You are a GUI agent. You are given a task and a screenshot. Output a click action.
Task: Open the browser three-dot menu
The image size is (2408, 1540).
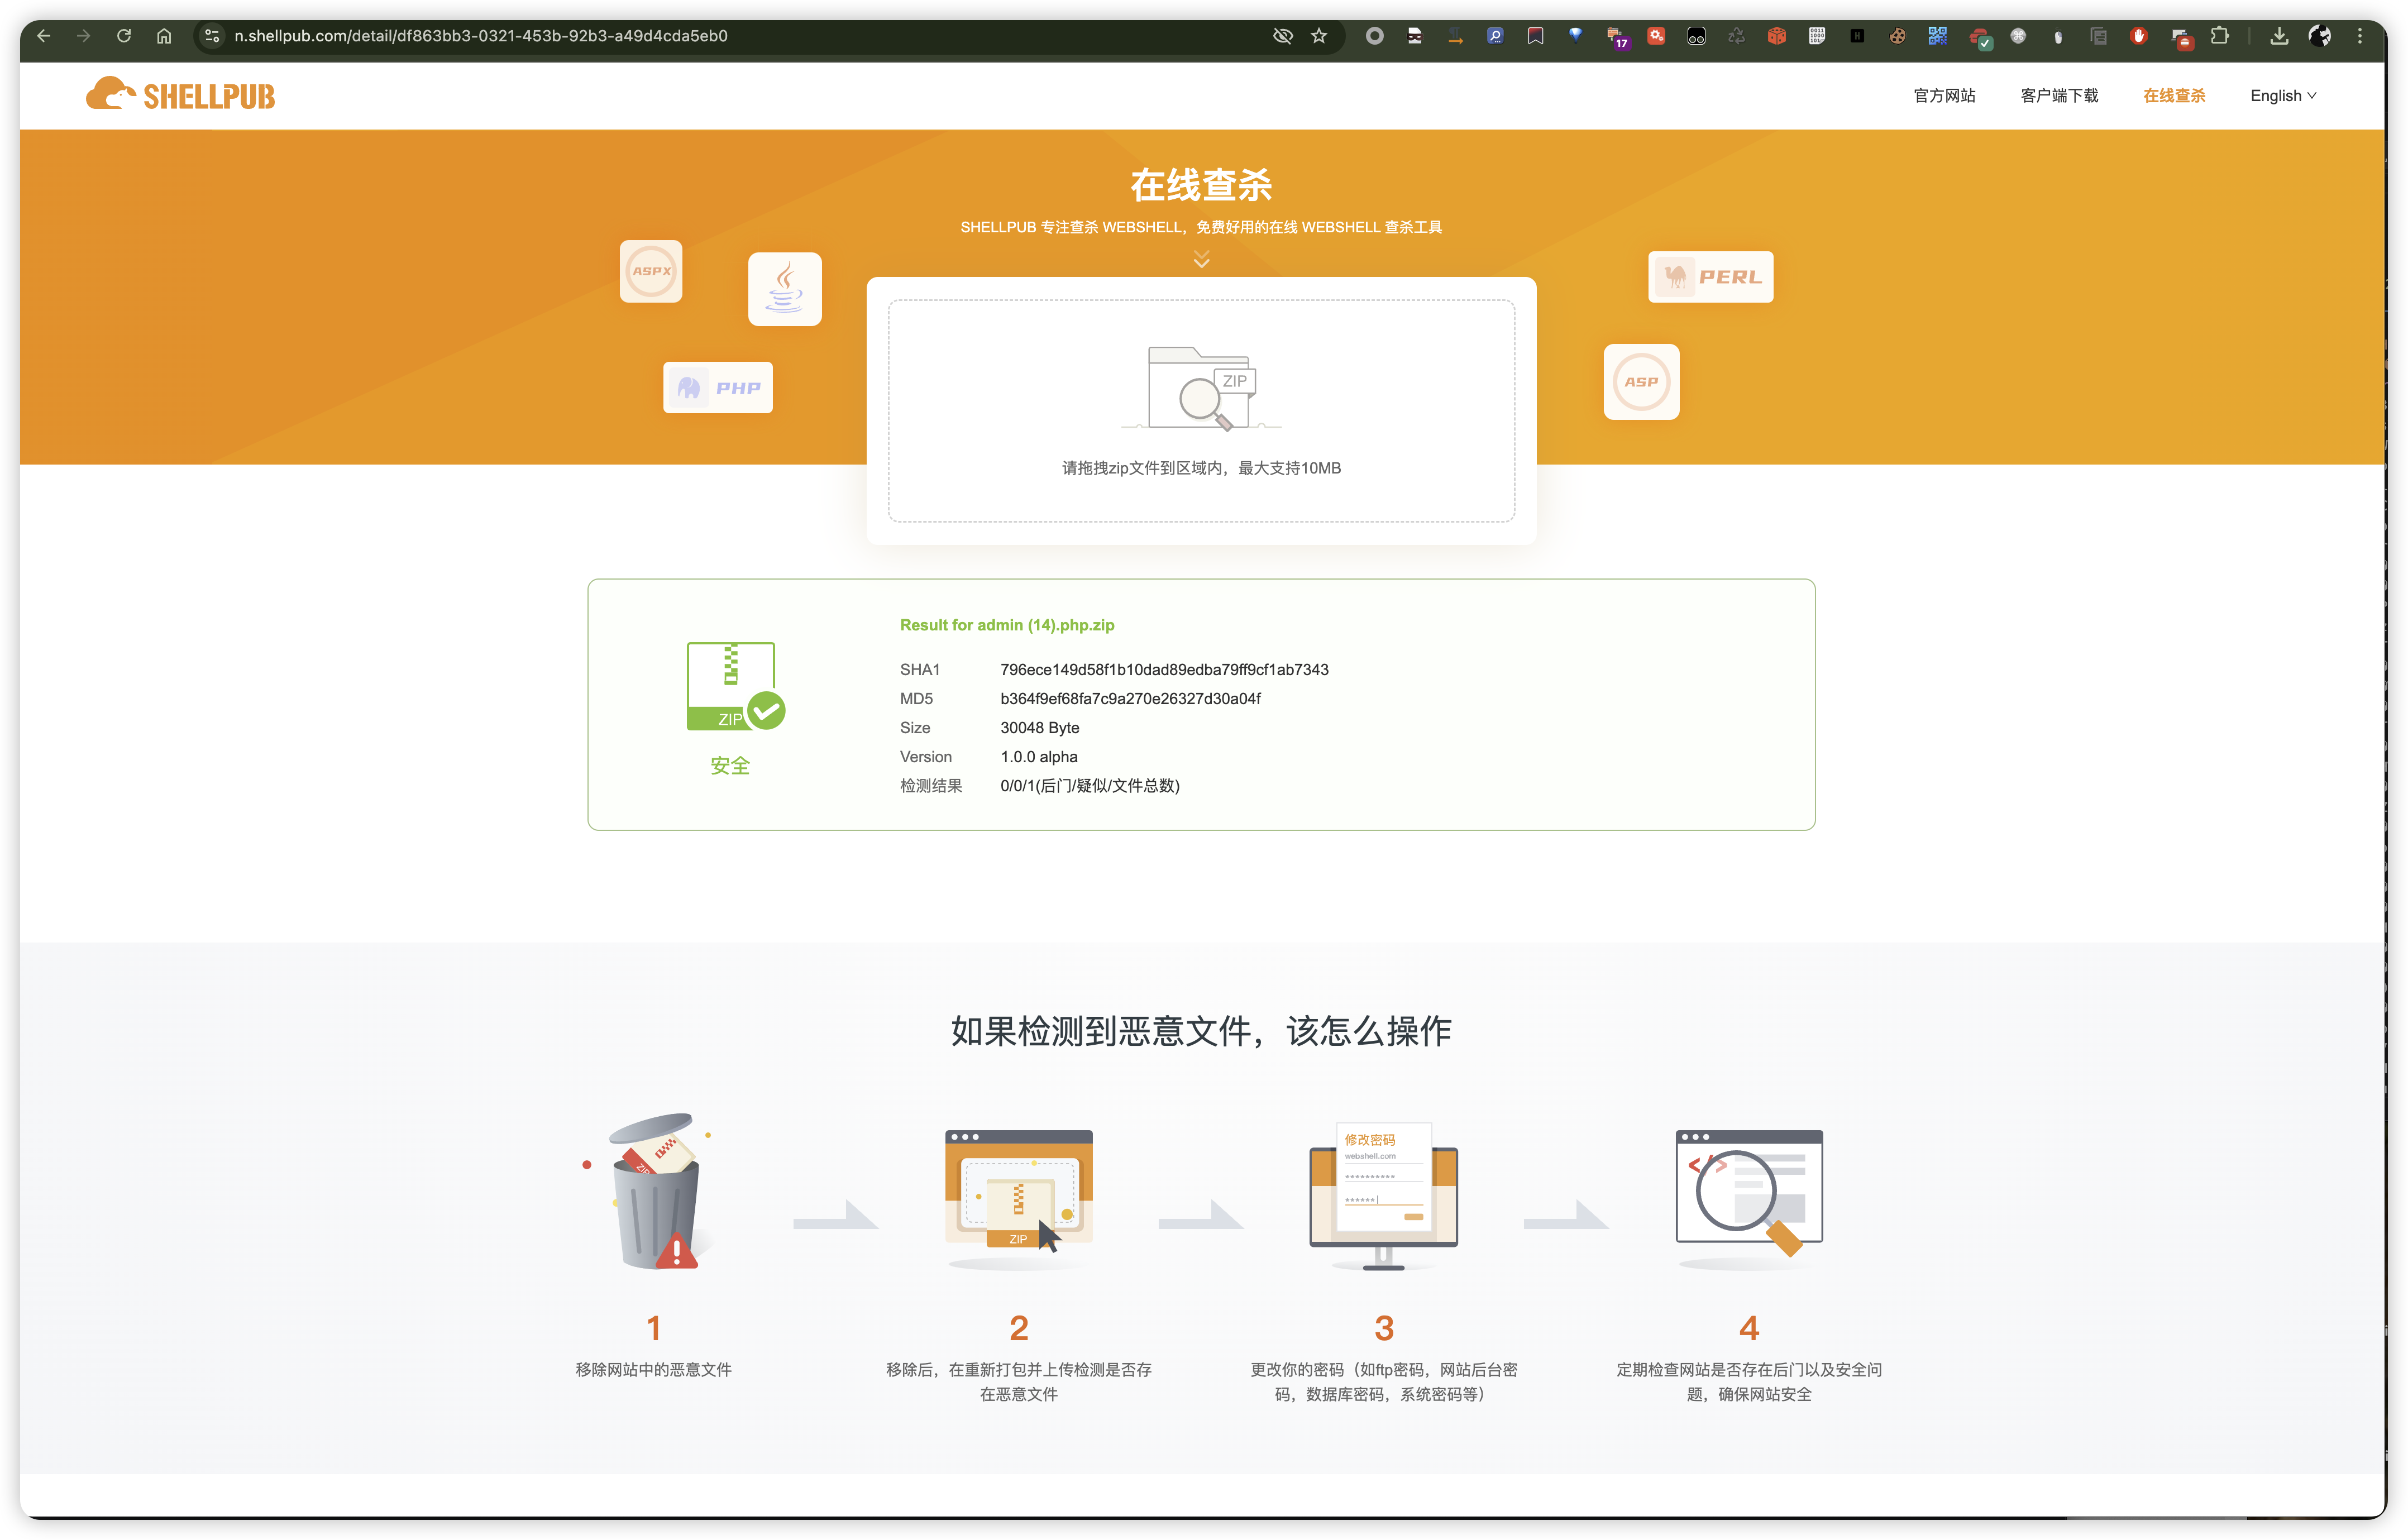2360,36
